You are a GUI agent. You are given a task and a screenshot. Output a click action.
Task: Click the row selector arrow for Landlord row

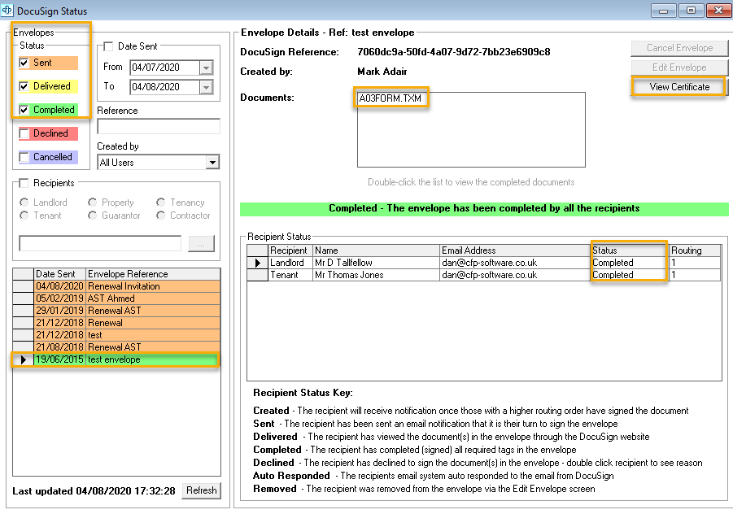point(257,263)
